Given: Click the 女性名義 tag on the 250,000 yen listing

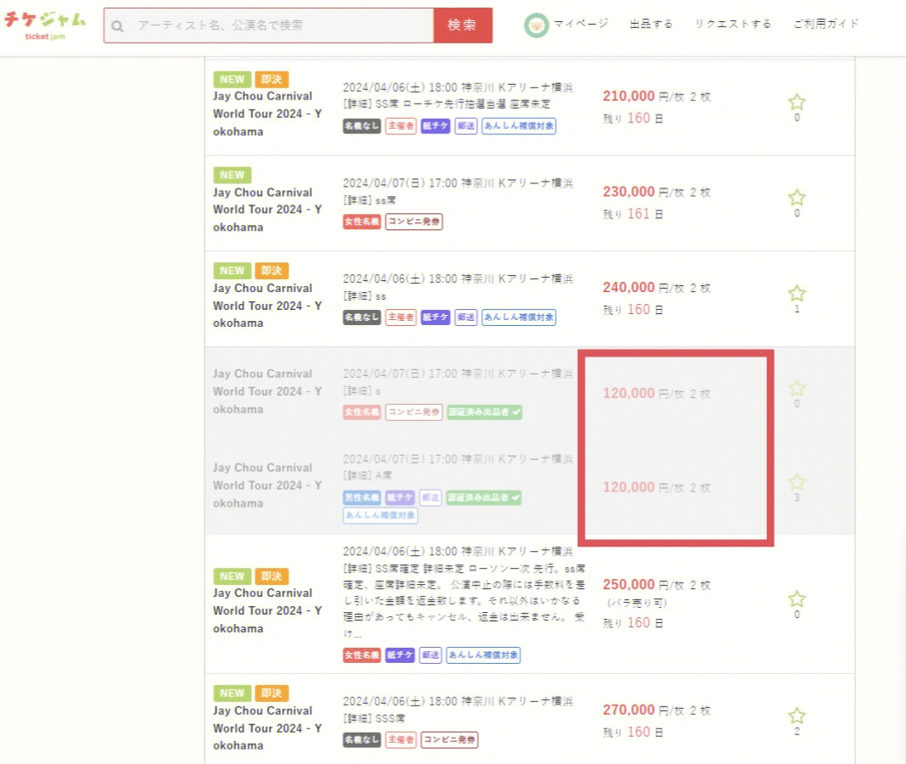Looking at the screenshot, I should click(361, 654).
